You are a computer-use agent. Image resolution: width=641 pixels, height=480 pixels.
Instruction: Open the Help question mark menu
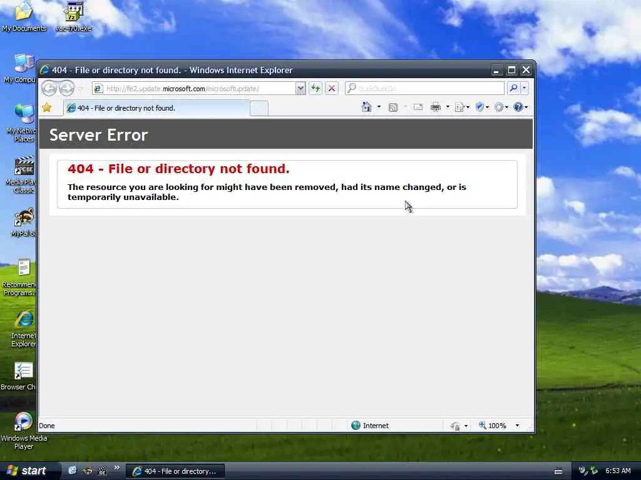(x=520, y=107)
